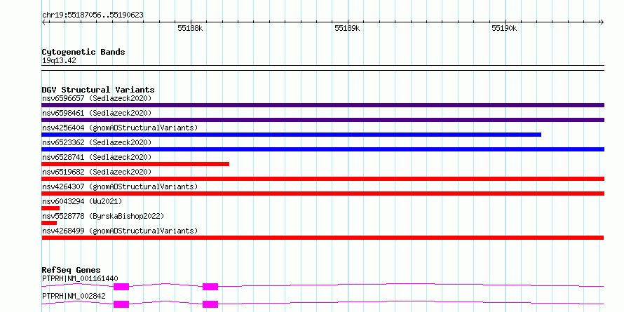Click the chr19:55187056..55190623 coordinates label
The image size is (624, 312).
[x=93, y=15]
